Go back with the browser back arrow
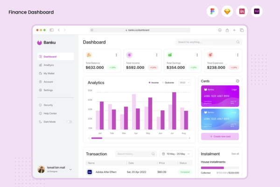280x187 pixels. point(59,30)
